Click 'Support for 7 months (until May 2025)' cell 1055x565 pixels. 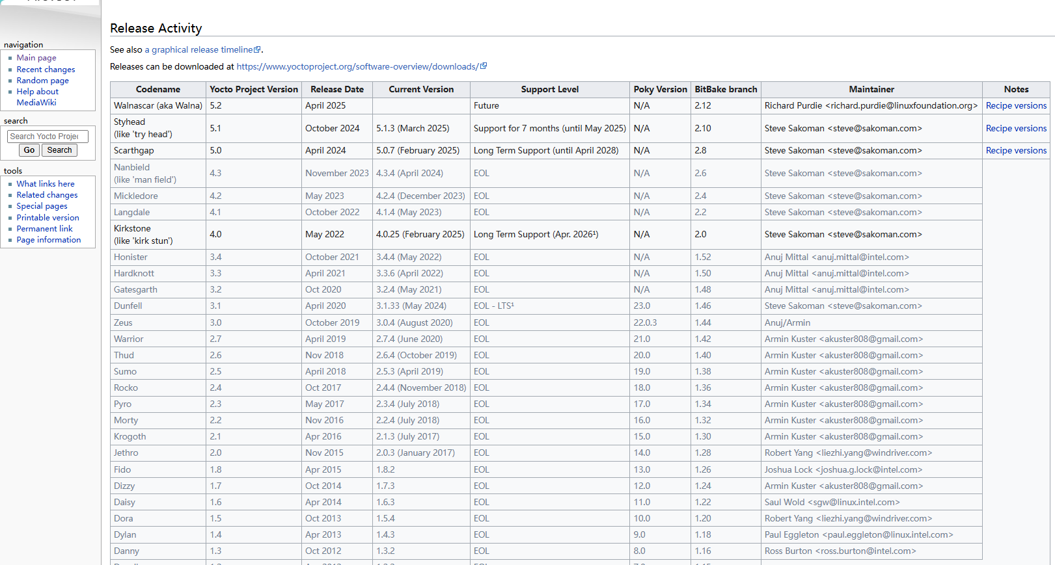[550, 129]
